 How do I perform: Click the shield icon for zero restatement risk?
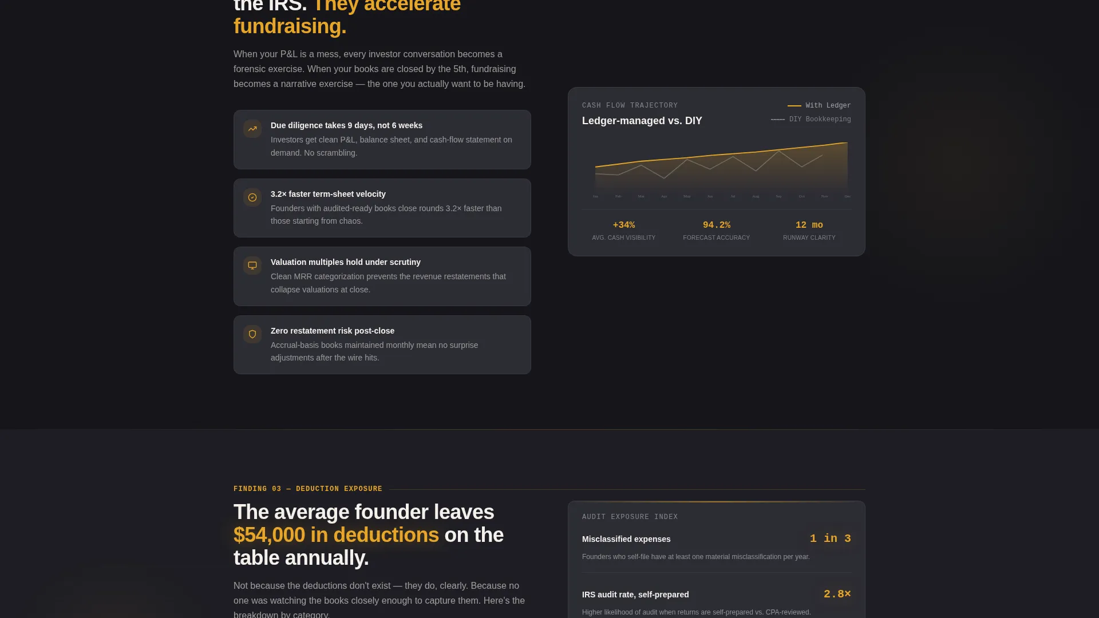click(252, 334)
